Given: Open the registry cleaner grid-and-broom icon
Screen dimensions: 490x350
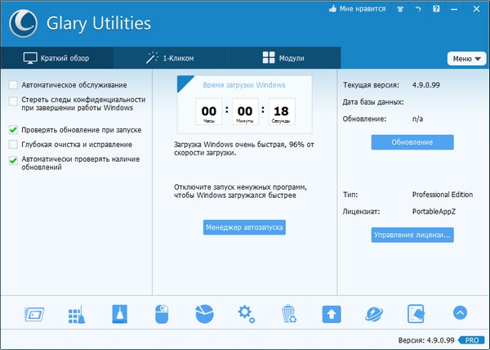Looking at the screenshot, I should click(x=75, y=313).
